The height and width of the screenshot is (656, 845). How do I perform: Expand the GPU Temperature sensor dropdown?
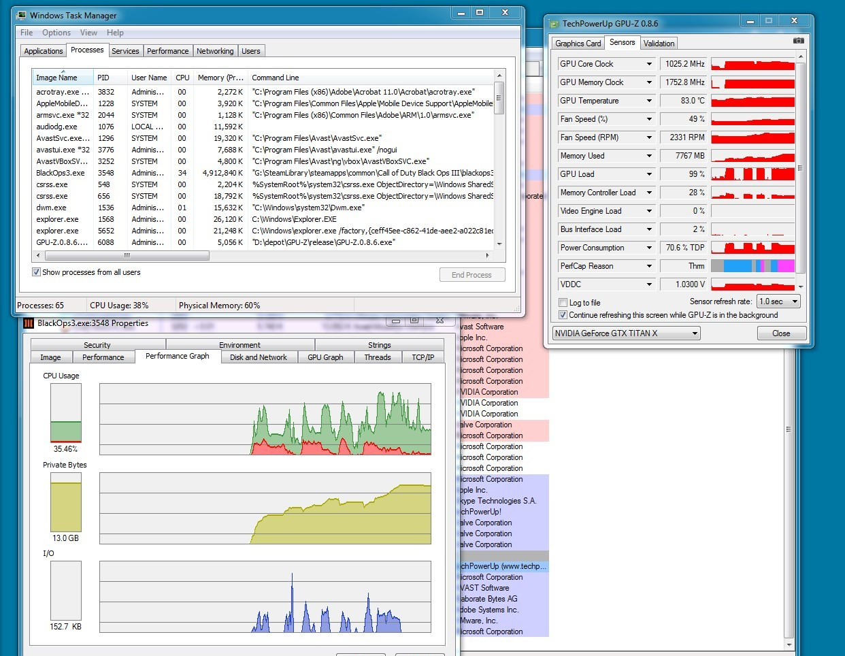pyautogui.click(x=649, y=101)
